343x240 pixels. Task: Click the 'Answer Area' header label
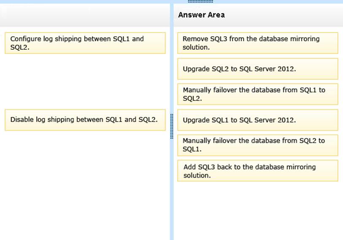201,15
